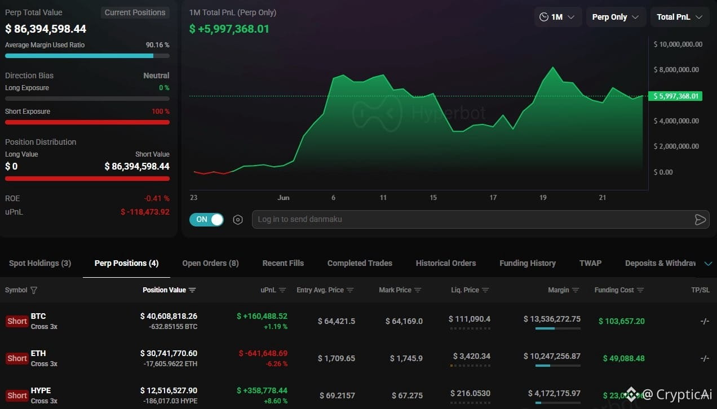
Task: Click BTC liquidation price dotted indicator
Action: click(x=470, y=328)
